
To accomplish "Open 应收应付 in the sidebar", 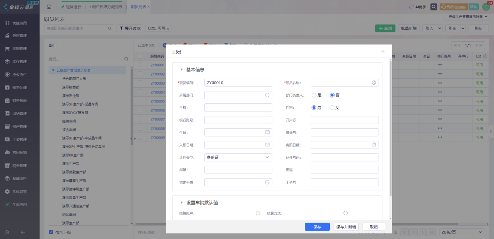I will (x=19, y=74).
